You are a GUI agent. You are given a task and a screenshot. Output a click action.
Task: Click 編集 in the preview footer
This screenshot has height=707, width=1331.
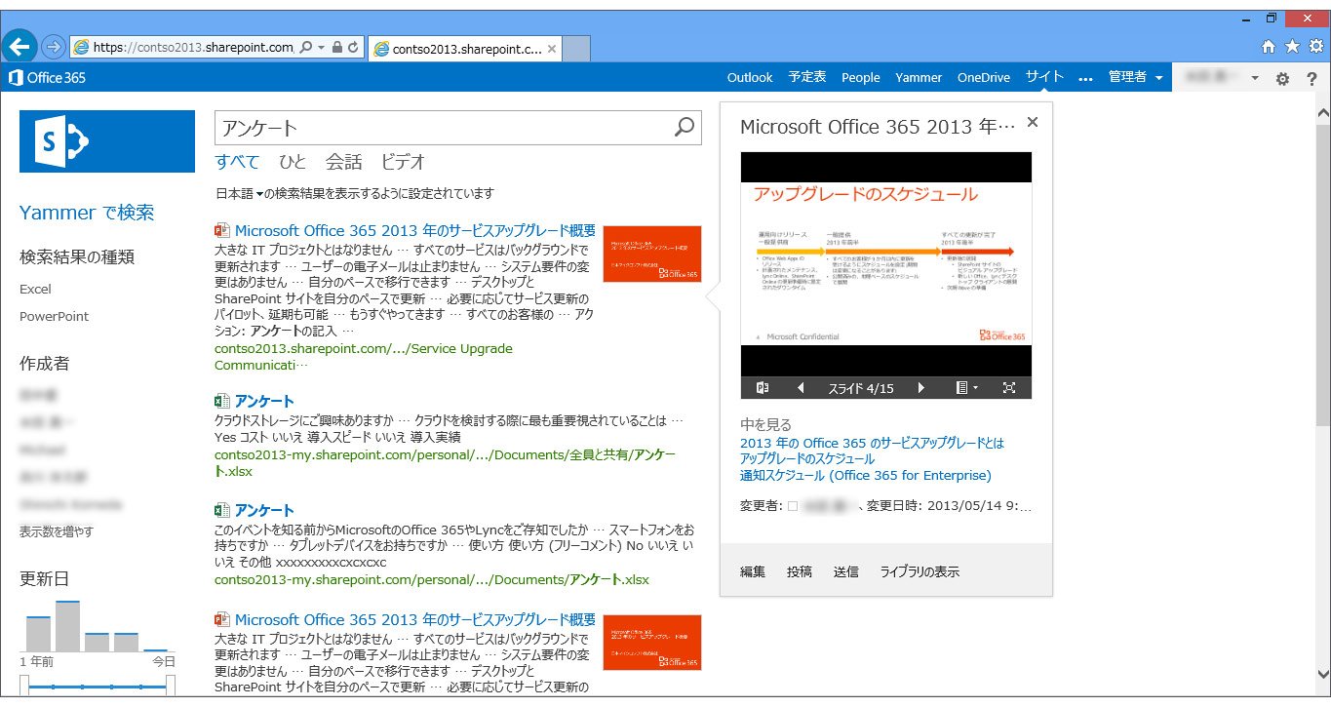pos(753,572)
